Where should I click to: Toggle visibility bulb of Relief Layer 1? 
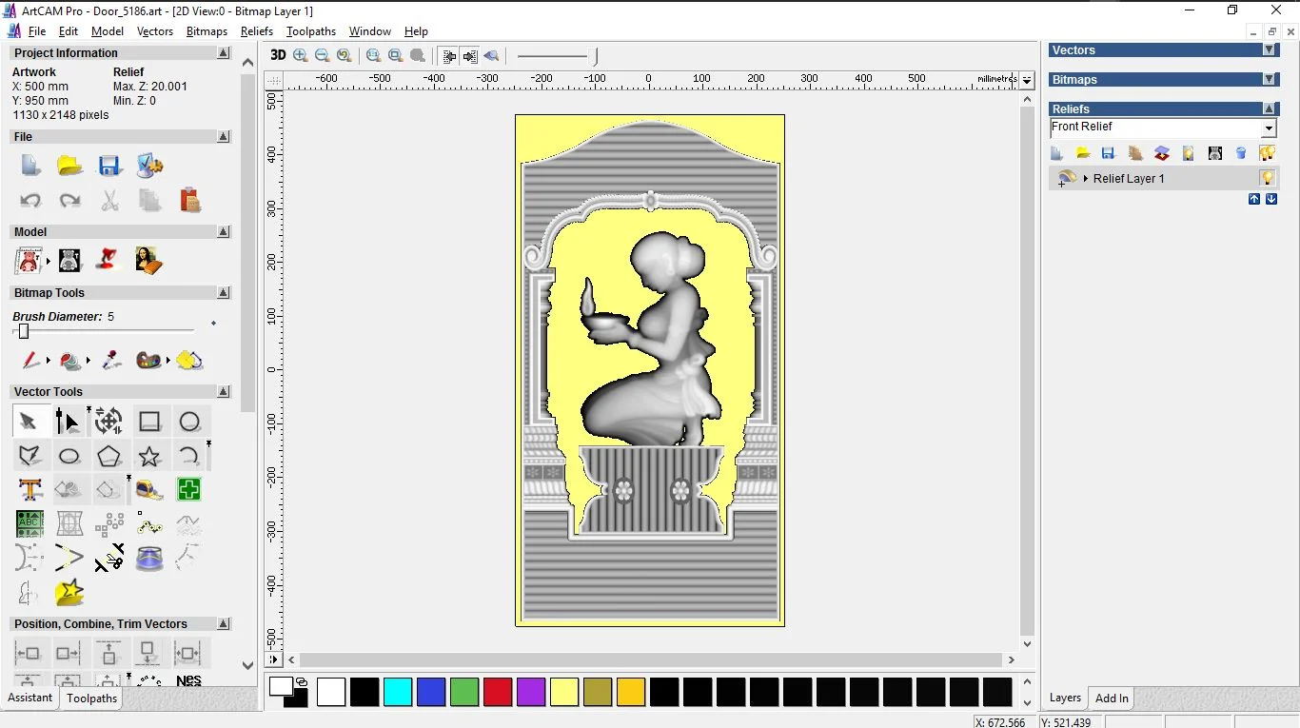[1267, 178]
